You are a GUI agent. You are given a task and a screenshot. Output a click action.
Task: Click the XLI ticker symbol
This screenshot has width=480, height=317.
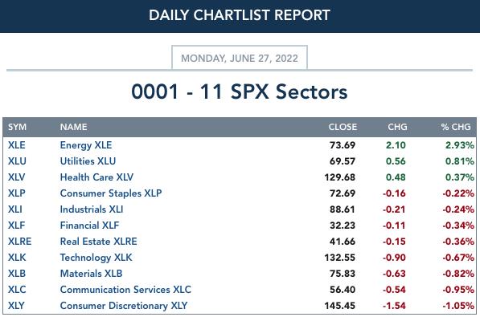15,209
